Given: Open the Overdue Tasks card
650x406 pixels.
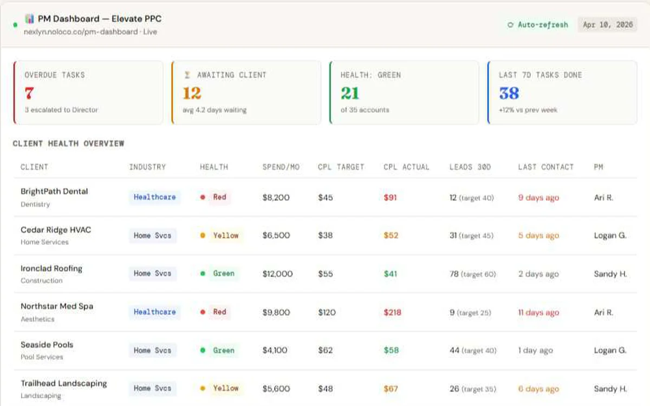Looking at the screenshot, I should pos(88,93).
